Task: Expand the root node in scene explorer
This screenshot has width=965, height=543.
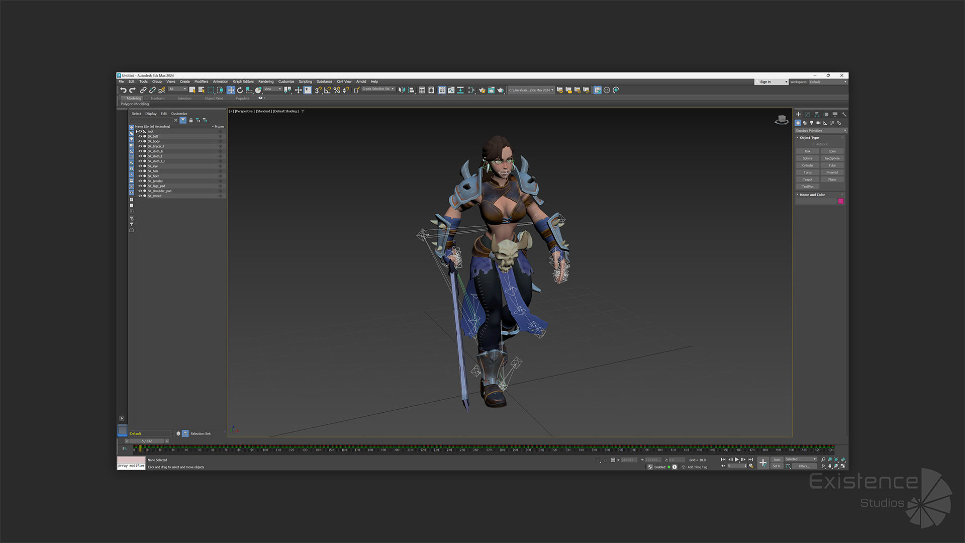Action: coord(137,132)
